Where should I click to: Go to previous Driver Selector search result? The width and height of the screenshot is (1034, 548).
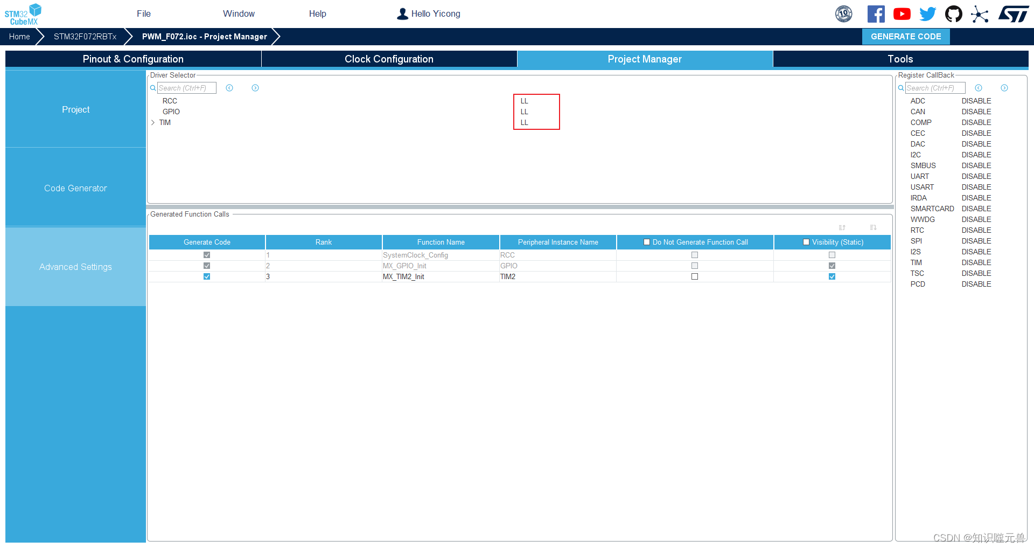[229, 88]
